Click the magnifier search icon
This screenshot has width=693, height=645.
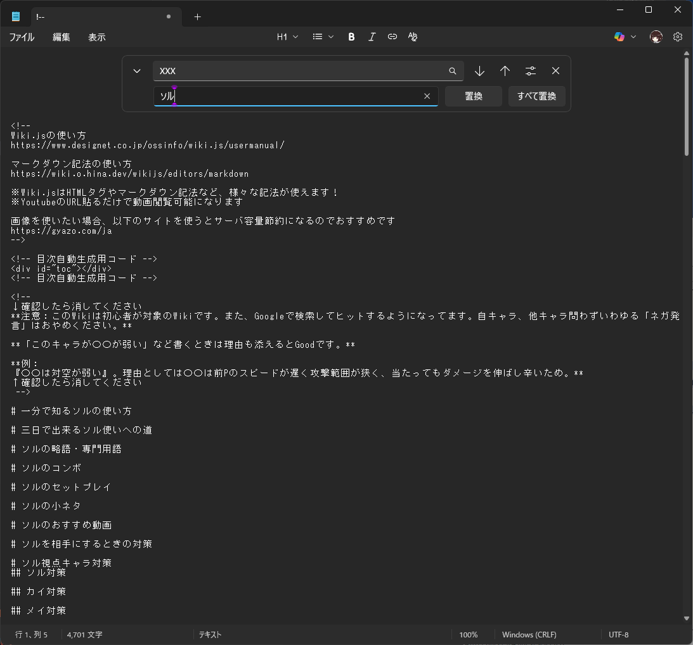453,71
